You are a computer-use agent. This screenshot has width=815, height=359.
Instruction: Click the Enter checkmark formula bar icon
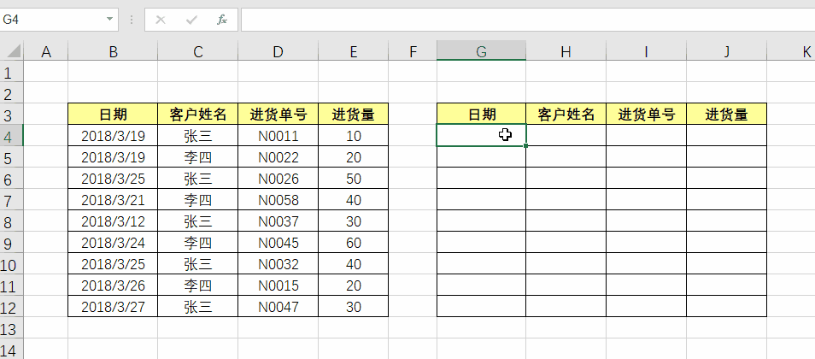pos(191,19)
